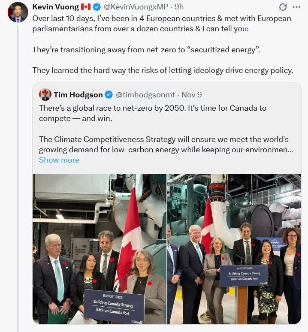Click Tim Hodgson's verified checkmark badge

click(x=109, y=95)
